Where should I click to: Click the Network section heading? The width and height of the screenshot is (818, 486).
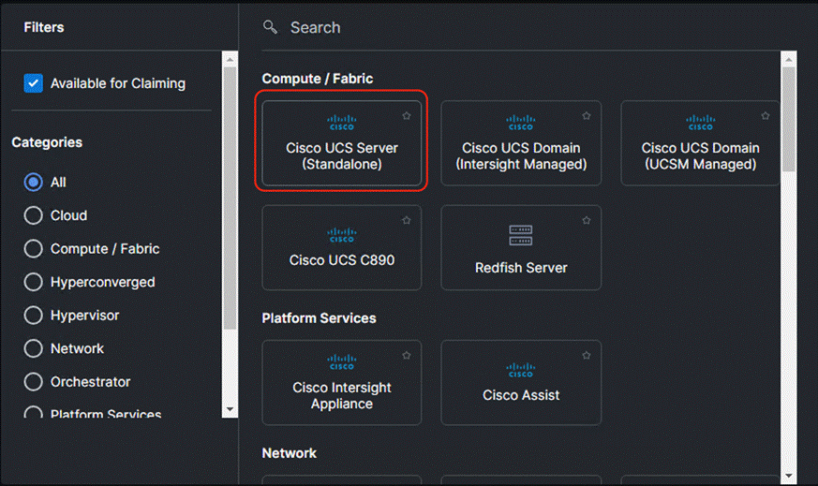(289, 453)
